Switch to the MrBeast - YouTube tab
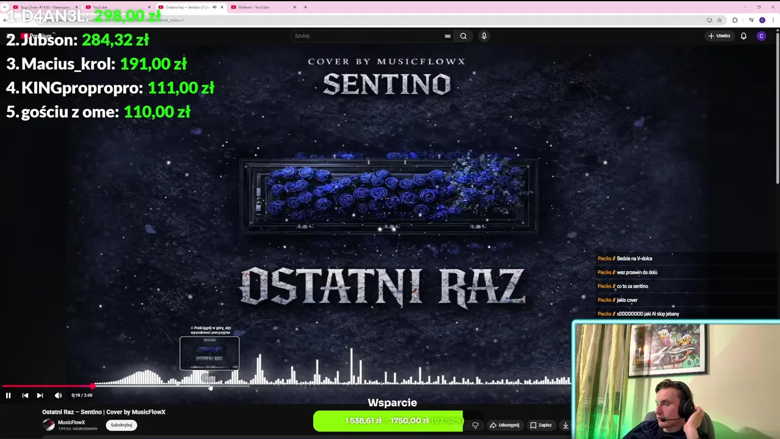The width and height of the screenshot is (780, 439). 262,7
